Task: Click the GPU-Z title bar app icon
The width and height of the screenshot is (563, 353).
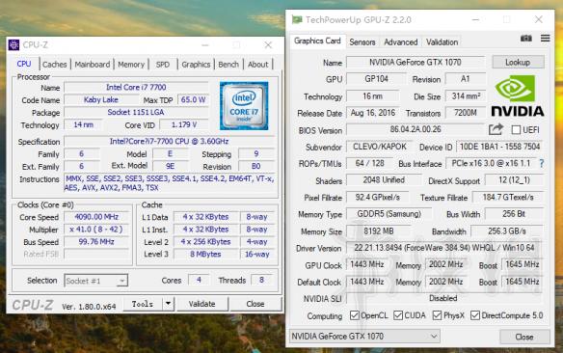Action: click(297, 19)
